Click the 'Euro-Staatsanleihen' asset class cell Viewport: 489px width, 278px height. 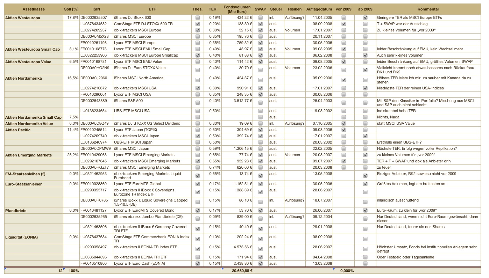[x=33, y=184]
